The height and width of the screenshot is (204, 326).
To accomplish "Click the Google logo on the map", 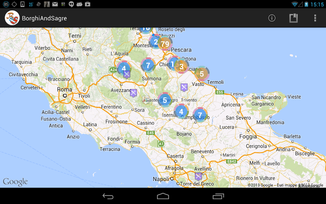I will (x=15, y=182).
